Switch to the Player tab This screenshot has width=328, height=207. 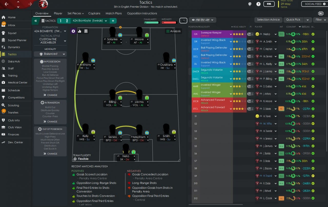tap(58, 13)
